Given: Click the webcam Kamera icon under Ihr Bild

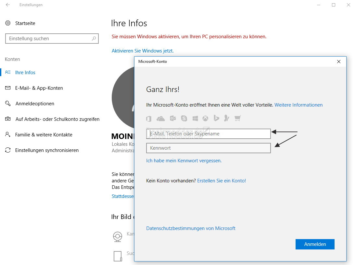Looking at the screenshot, I should 118,237.
